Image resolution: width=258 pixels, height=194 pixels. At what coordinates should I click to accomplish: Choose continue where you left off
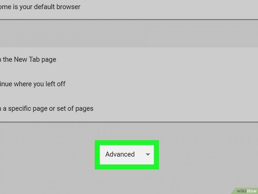(x=32, y=84)
